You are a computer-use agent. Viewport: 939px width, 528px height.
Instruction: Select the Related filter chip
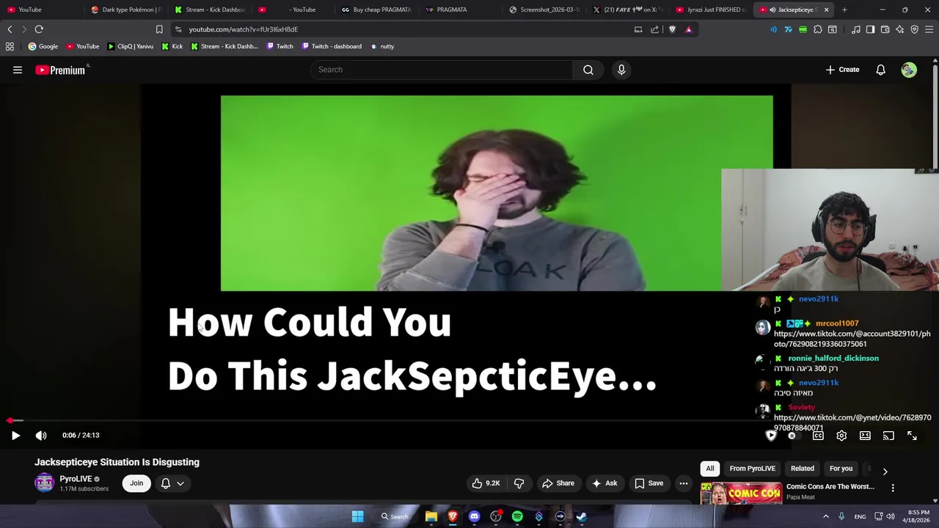pyautogui.click(x=803, y=469)
